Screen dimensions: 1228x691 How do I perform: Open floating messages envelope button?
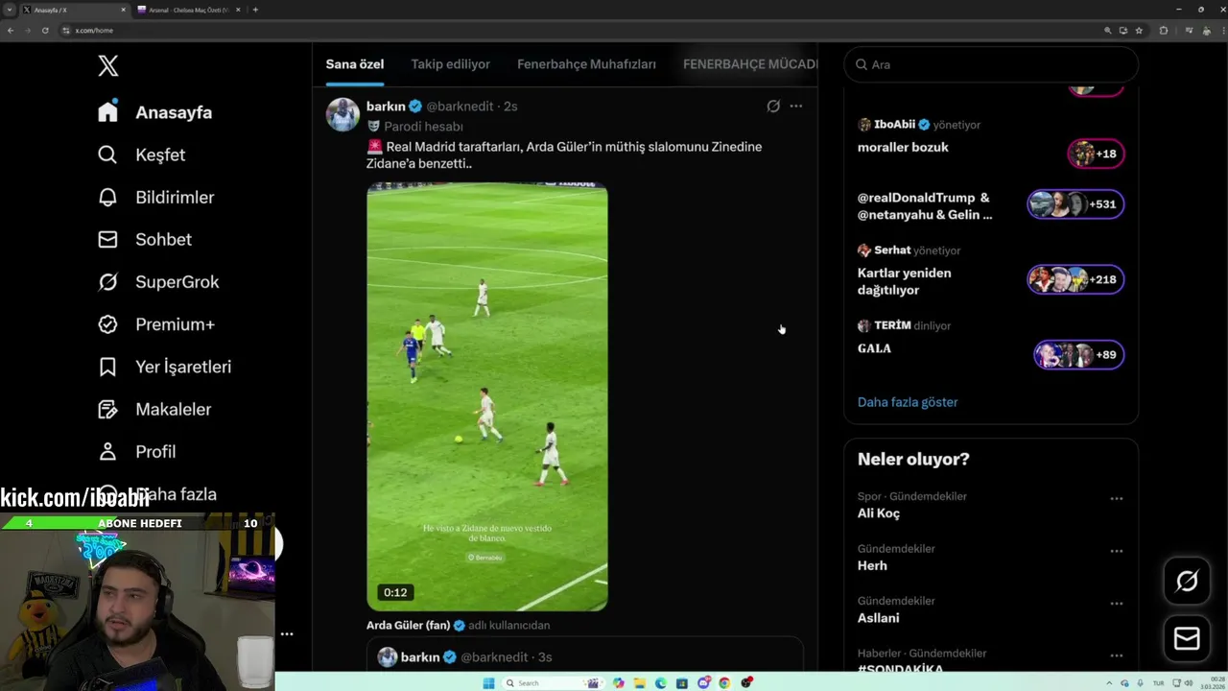pyautogui.click(x=1187, y=638)
